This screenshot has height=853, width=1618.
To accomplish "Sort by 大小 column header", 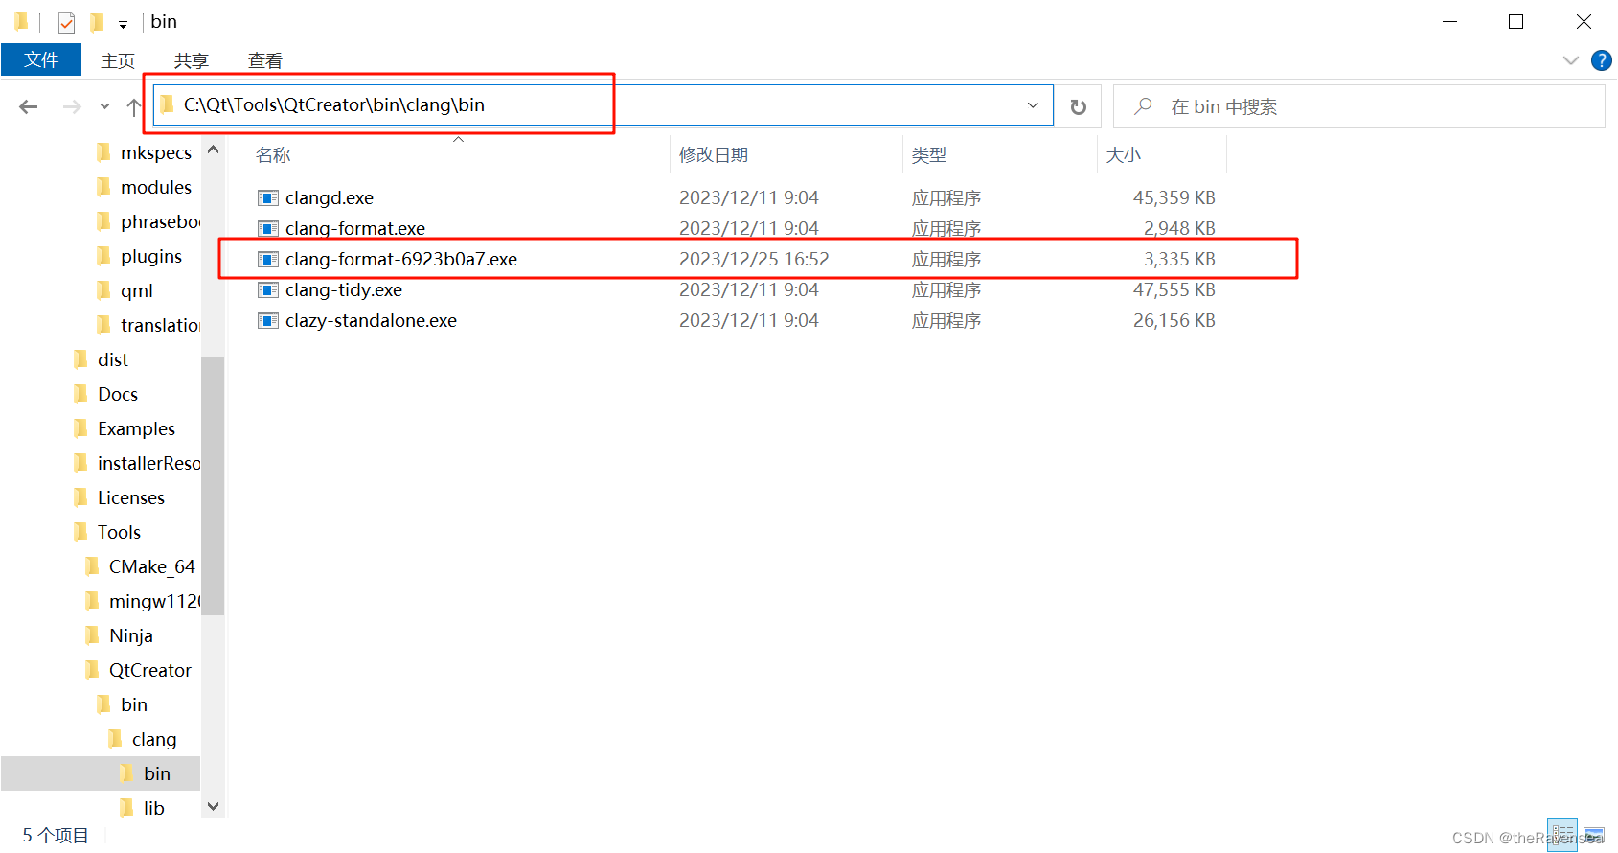I will click(x=1124, y=155).
